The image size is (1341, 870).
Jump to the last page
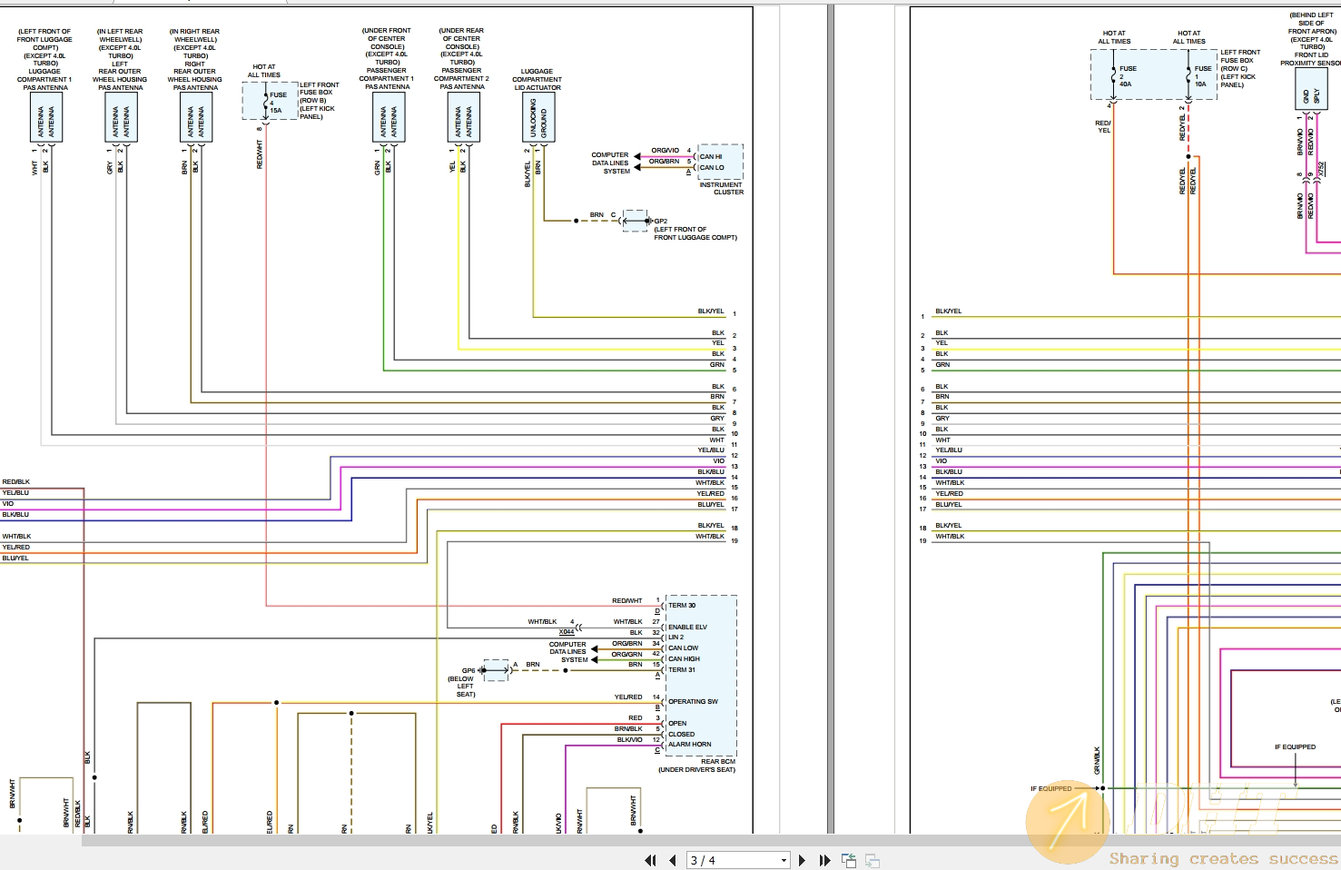(824, 860)
